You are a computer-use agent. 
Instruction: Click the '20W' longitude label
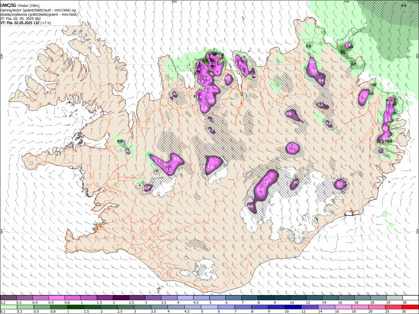click(174, 2)
